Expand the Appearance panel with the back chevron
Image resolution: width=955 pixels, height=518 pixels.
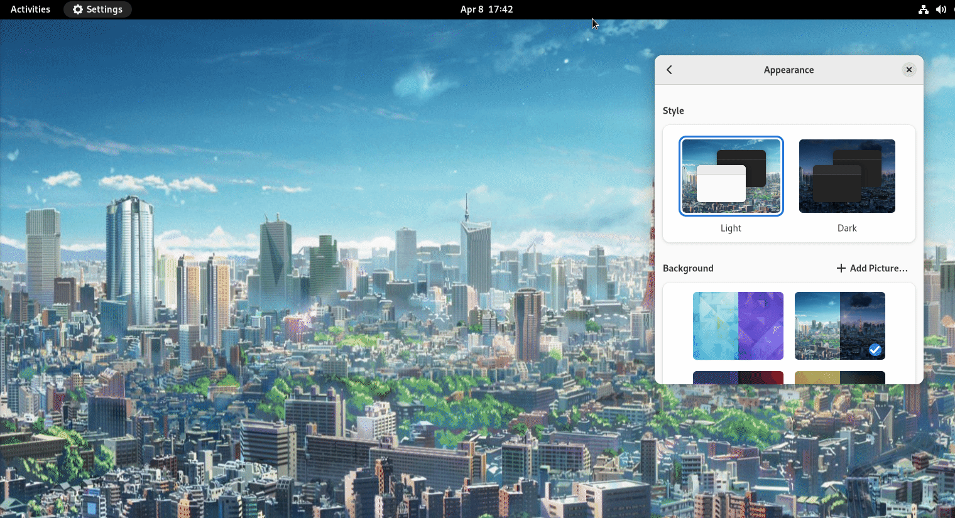point(668,70)
